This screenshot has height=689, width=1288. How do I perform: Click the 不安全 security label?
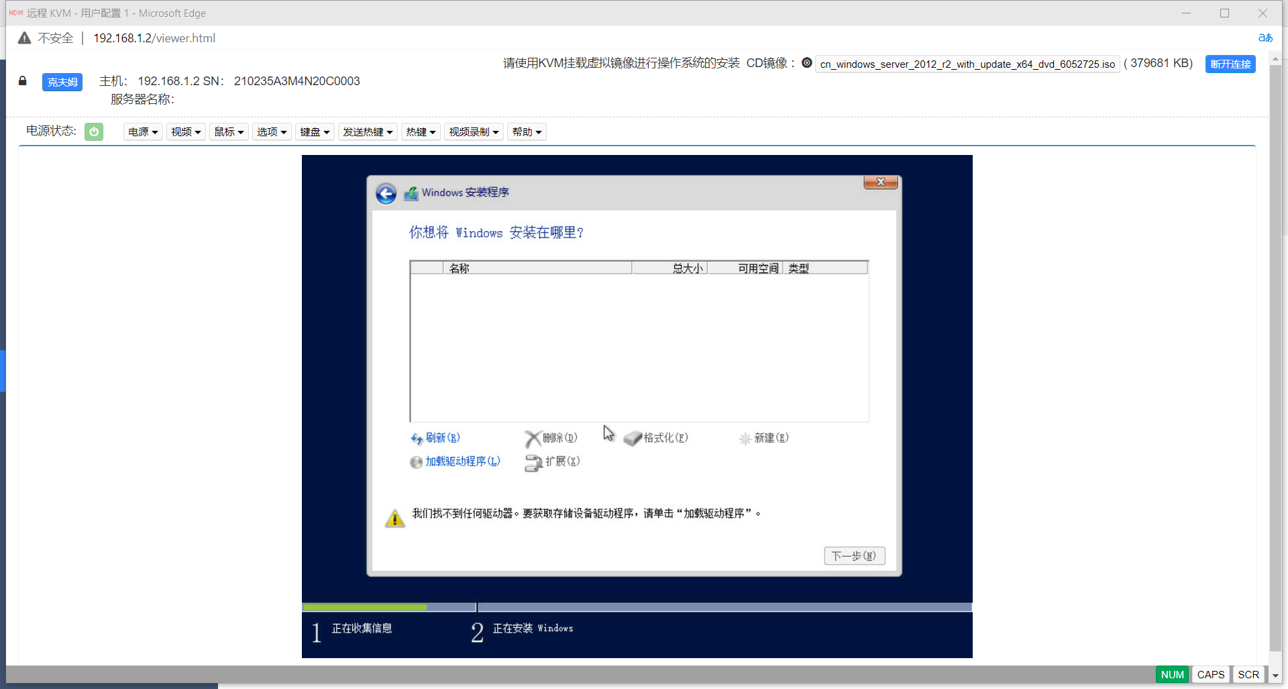pyautogui.click(x=56, y=38)
